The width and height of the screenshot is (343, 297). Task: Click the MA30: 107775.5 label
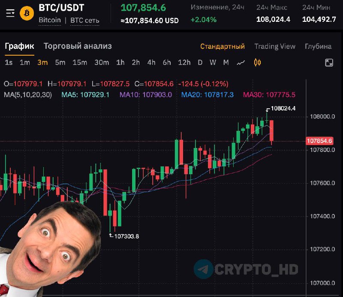click(x=269, y=95)
